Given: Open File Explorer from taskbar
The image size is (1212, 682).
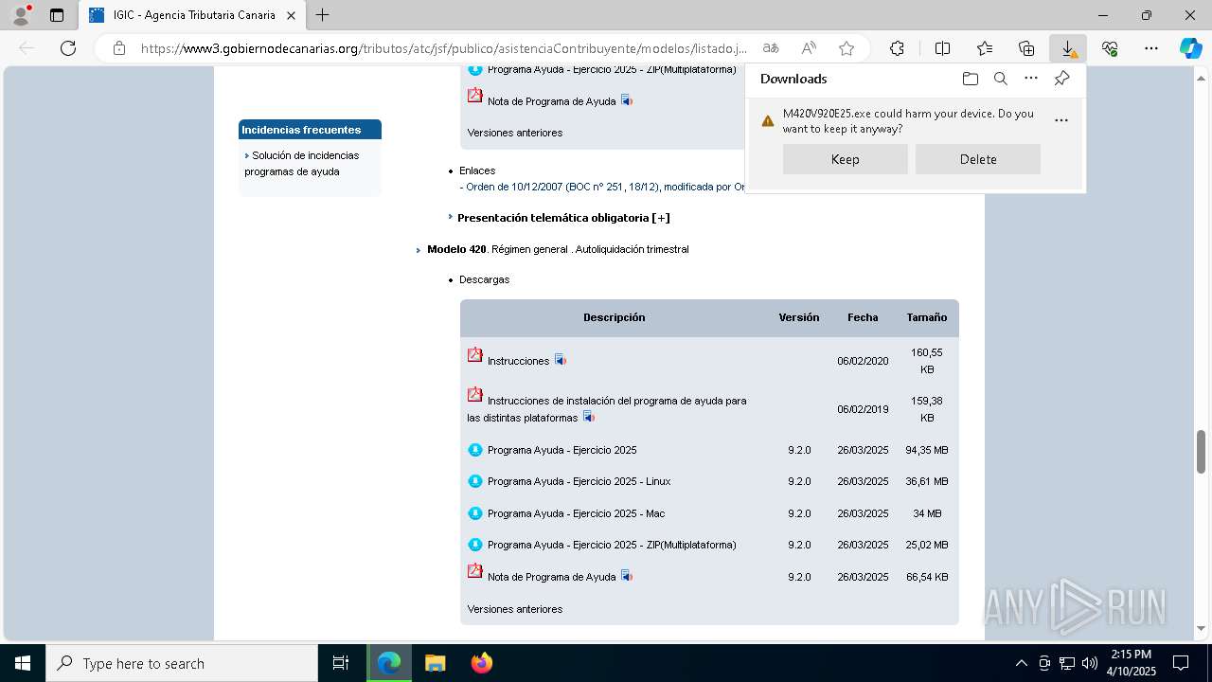Looking at the screenshot, I should [435, 663].
